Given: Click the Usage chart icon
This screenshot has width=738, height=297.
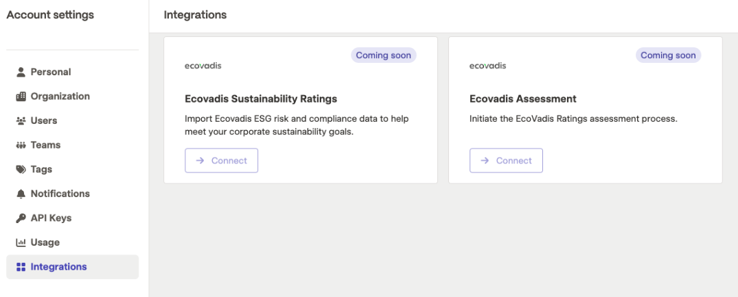Looking at the screenshot, I should (21, 242).
